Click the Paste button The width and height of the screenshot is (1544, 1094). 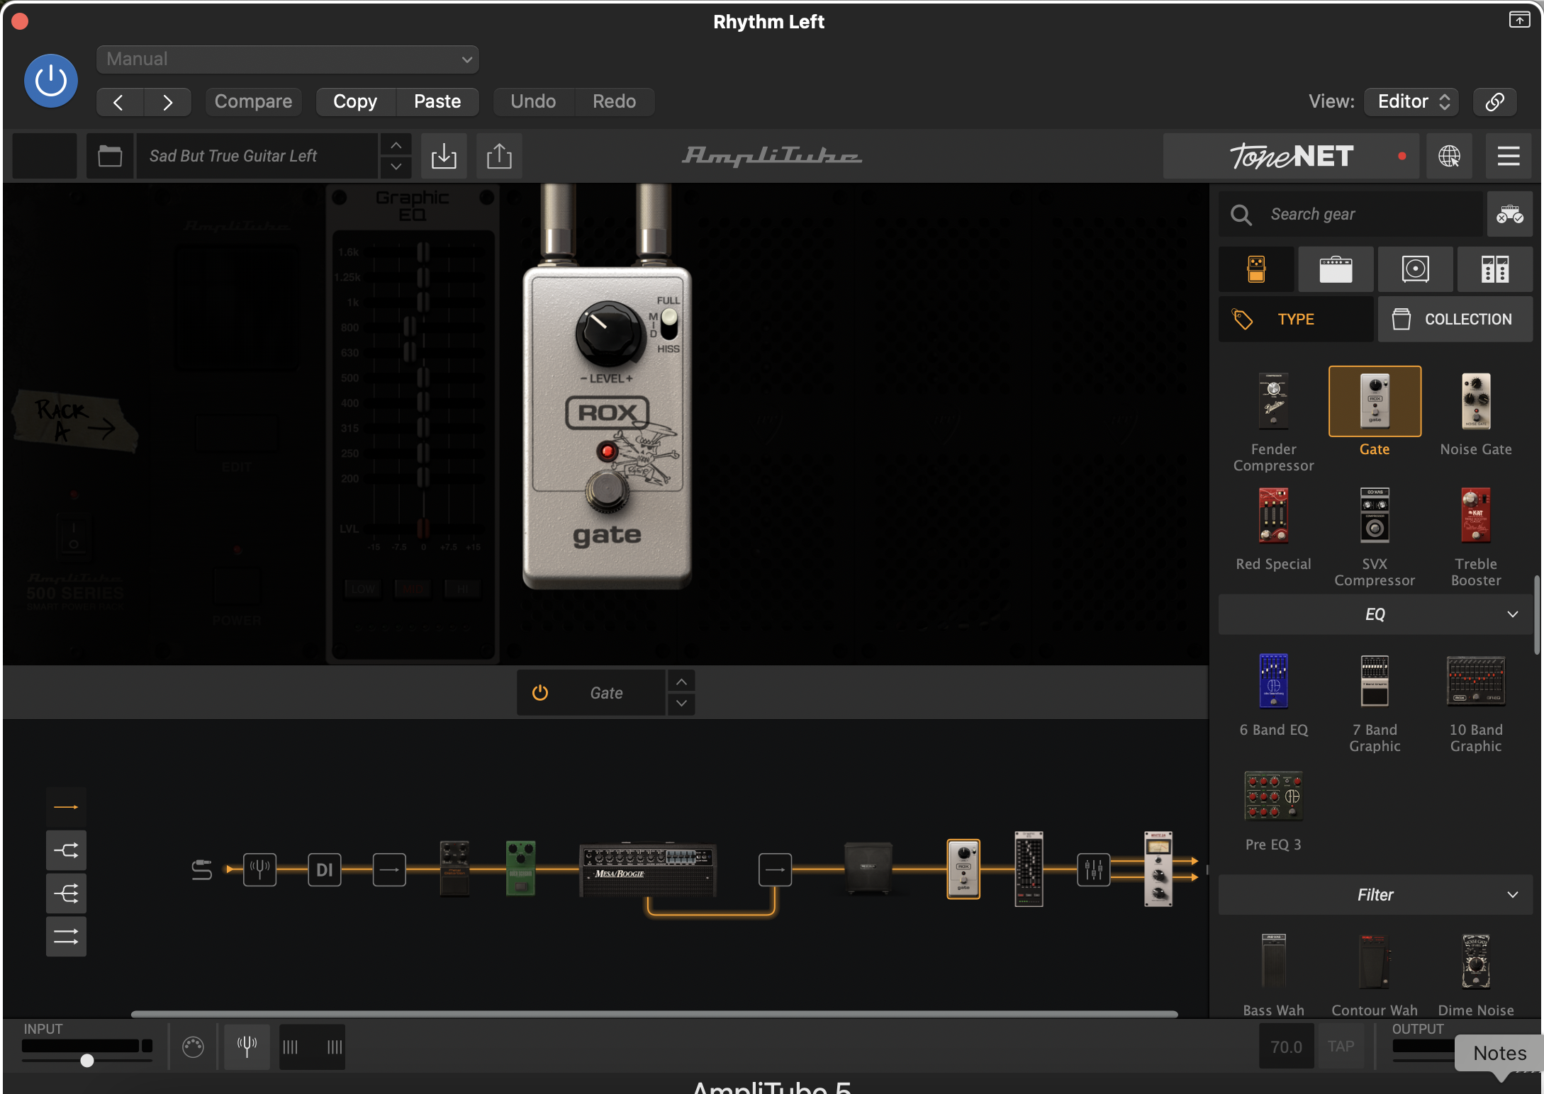[x=437, y=102]
